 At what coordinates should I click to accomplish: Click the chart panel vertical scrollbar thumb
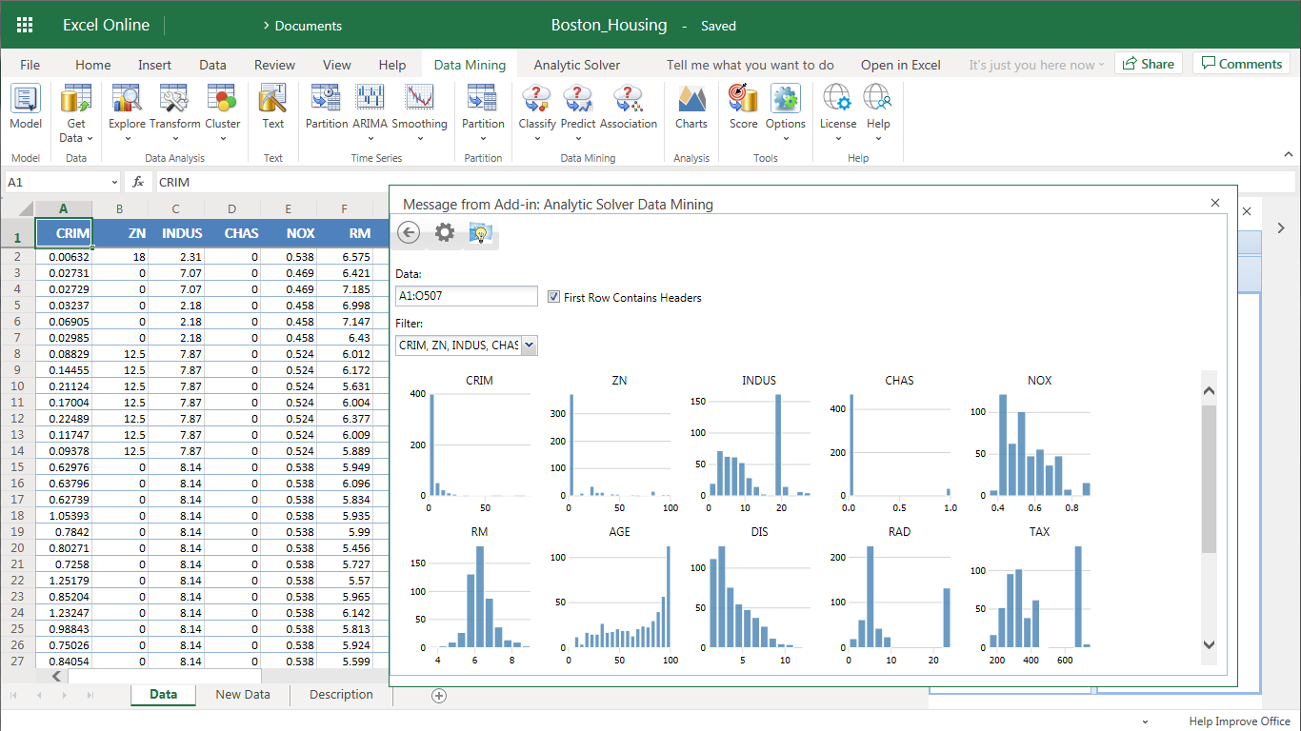(x=1209, y=479)
